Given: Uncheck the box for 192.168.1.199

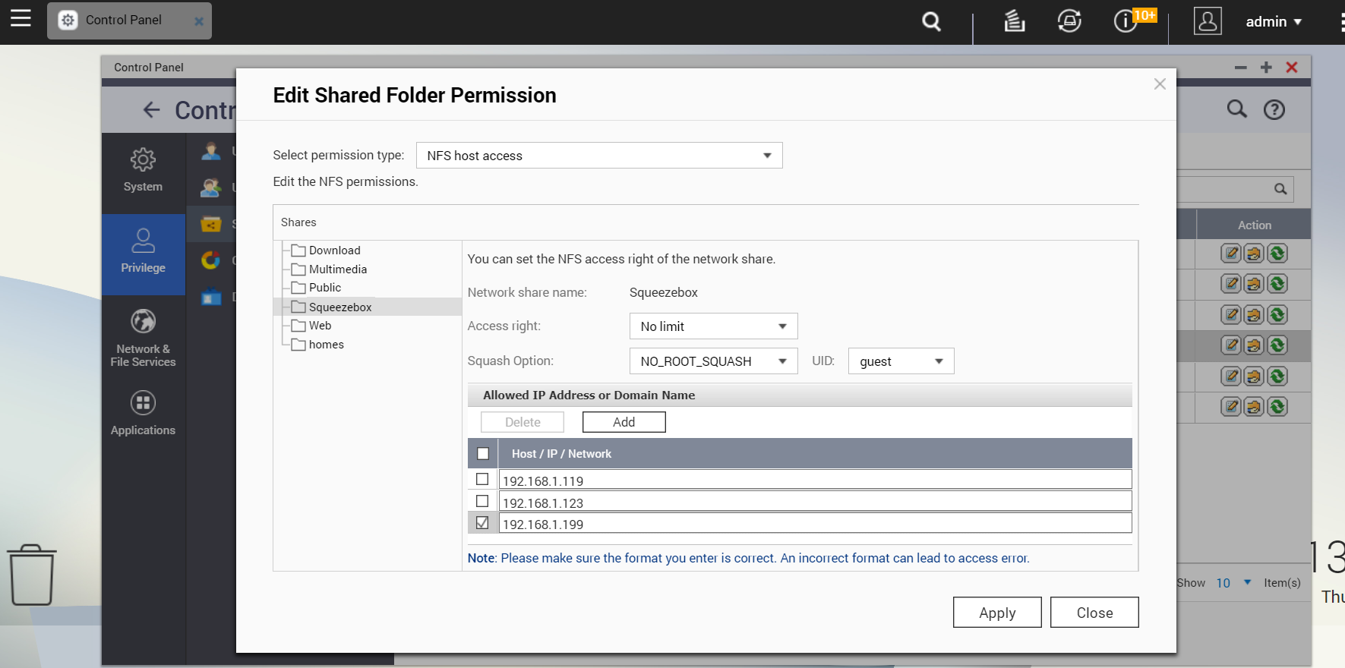Looking at the screenshot, I should (482, 523).
